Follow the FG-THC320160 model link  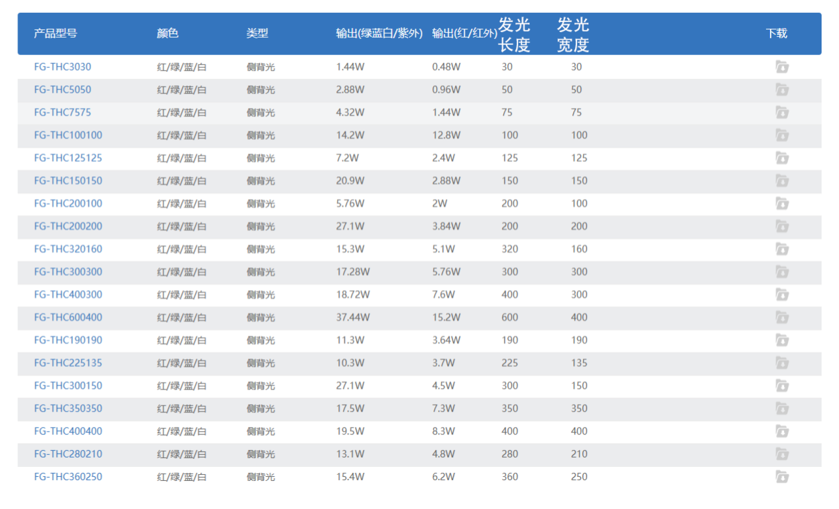click(x=68, y=249)
